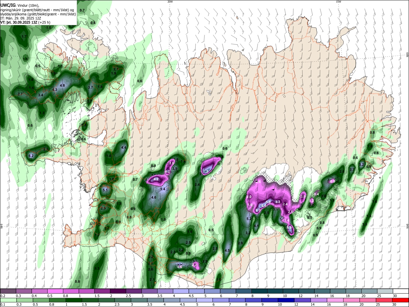Viewport: 409px width, 307px height.
Task: Select the upper legend swatch labeled 0.2
Action: point(8,291)
